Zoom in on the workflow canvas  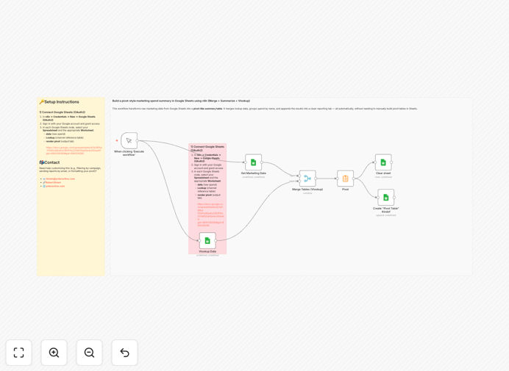click(x=54, y=353)
